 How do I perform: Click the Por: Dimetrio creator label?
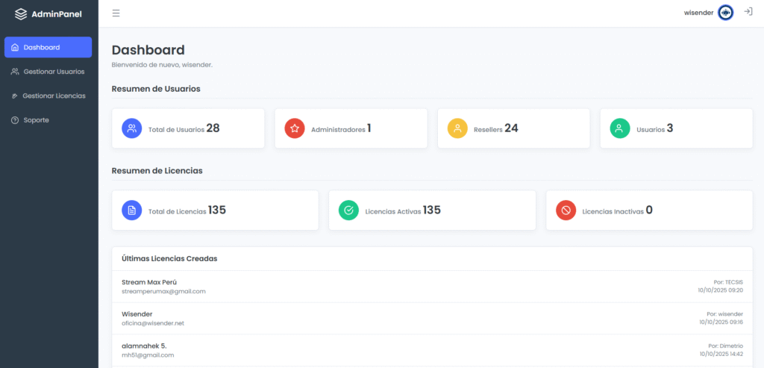tap(725, 346)
